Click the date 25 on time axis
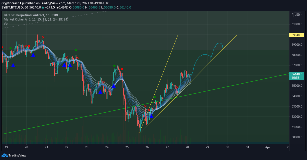The image size is (307, 160). (127, 147)
